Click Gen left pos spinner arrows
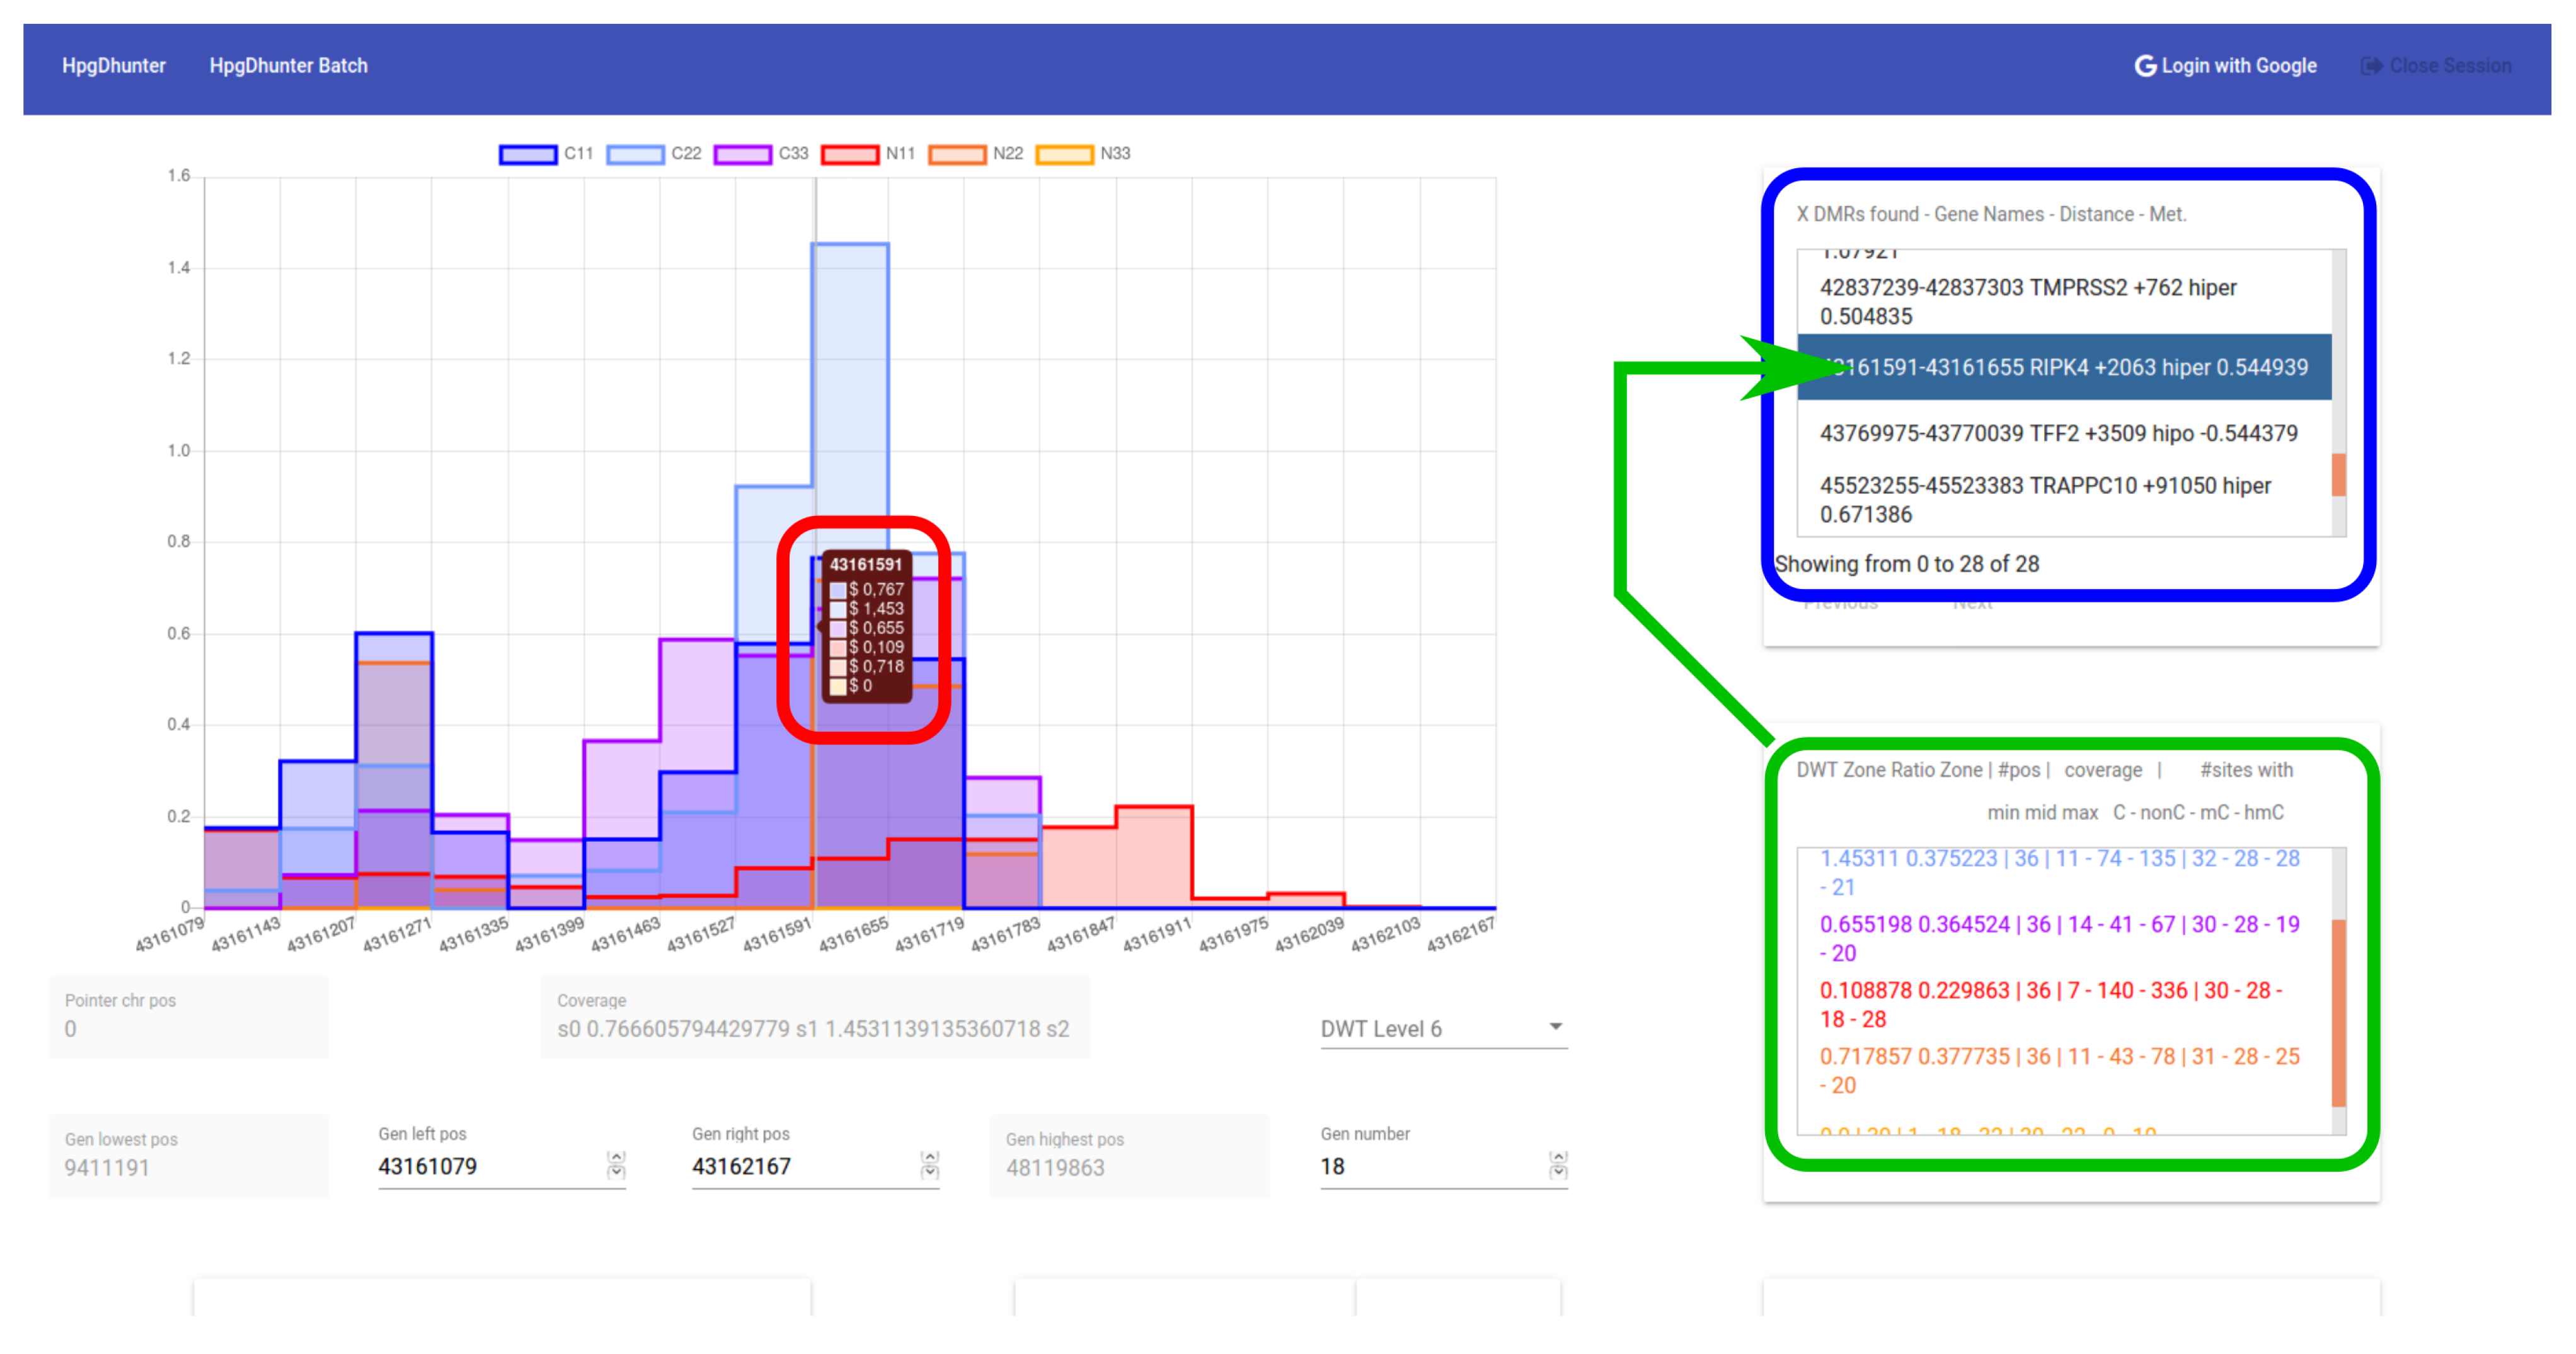Viewport: 2576px width, 1354px height. 616,1165
